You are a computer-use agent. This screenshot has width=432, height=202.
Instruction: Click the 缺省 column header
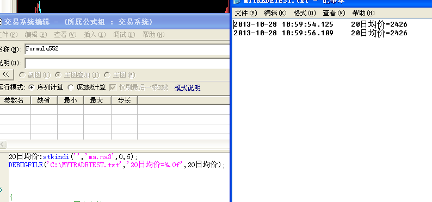44,100
